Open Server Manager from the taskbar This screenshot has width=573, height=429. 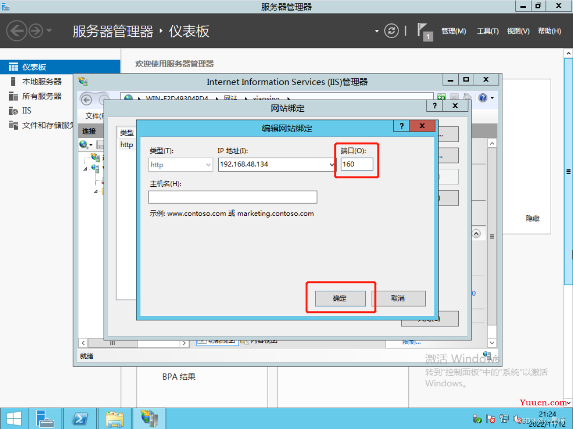pyautogui.click(x=45, y=418)
